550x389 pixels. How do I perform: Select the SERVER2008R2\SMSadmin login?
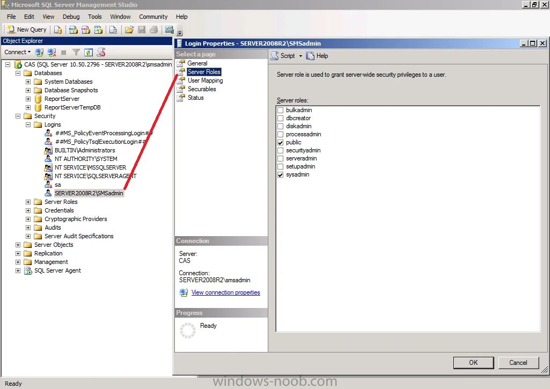coord(89,193)
